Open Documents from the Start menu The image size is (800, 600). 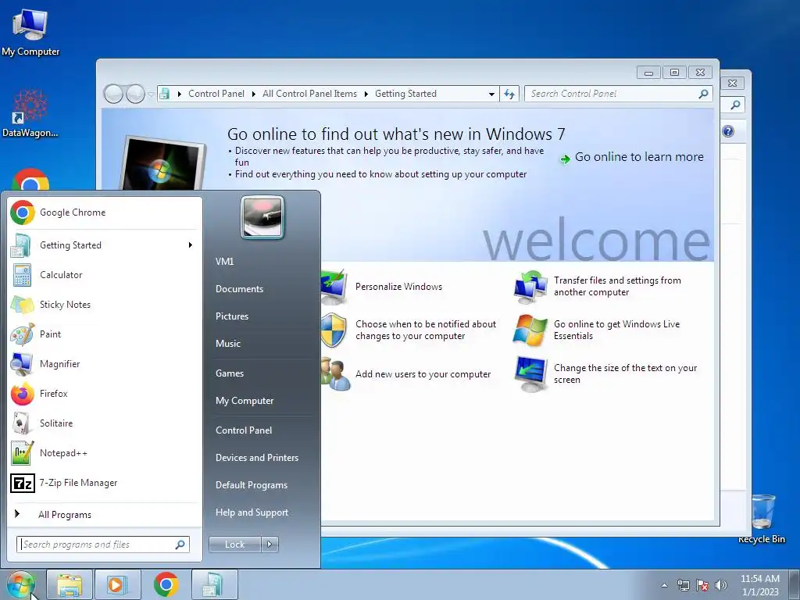(x=261, y=289)
